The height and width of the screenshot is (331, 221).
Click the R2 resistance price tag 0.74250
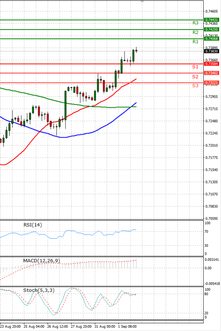click(211, 30)
